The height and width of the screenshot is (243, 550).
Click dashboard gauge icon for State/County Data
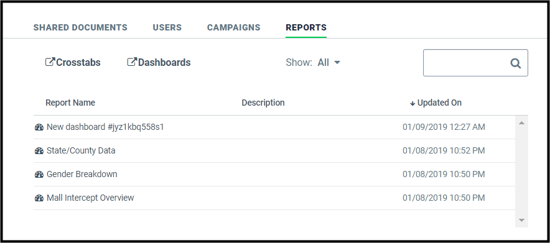point(39,151)
